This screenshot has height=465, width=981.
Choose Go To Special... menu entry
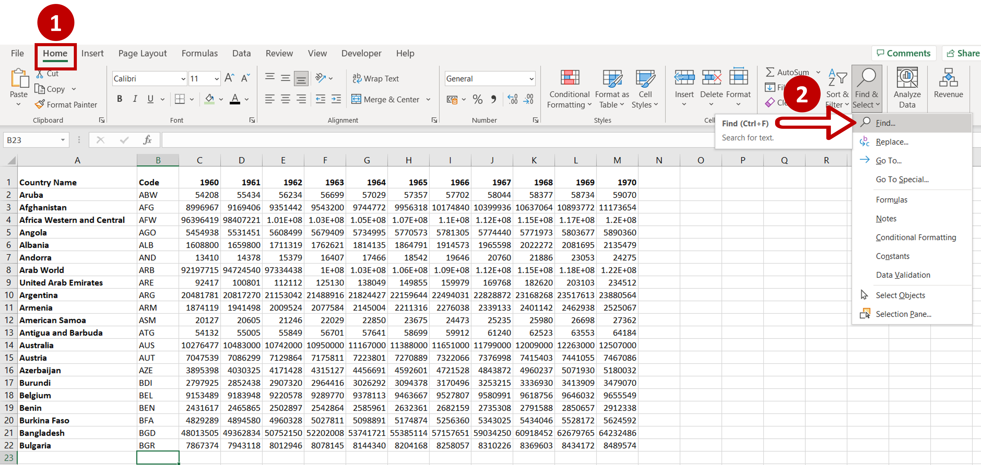click(x=902, y=180)
